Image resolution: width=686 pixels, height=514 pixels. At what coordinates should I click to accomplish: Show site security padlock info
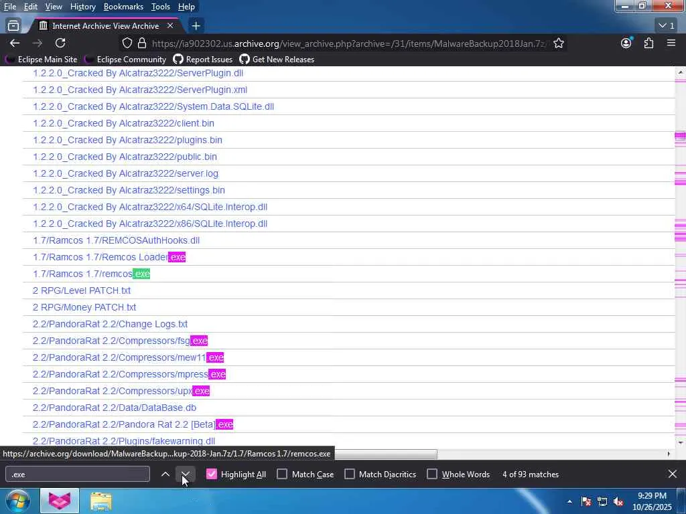pyautogui.click(x=142, y=44)
